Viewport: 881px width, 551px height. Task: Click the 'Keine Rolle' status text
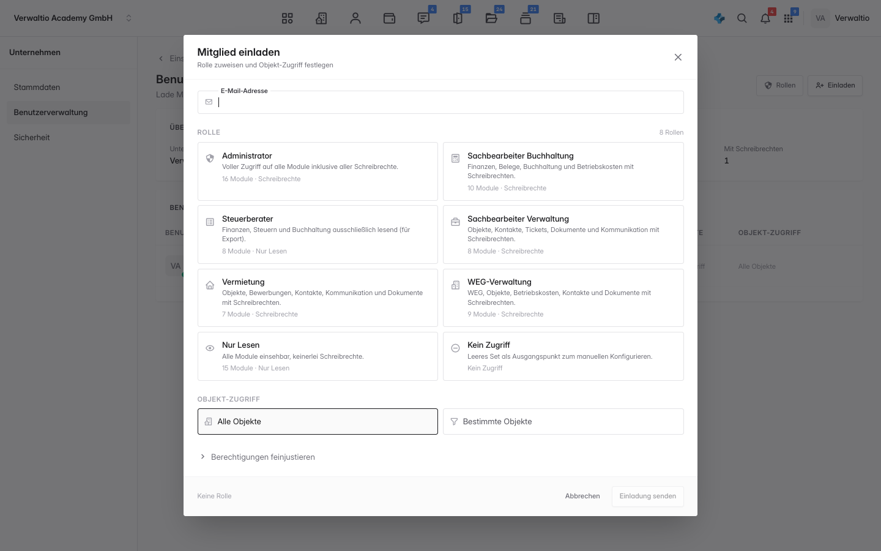point(214,496)
